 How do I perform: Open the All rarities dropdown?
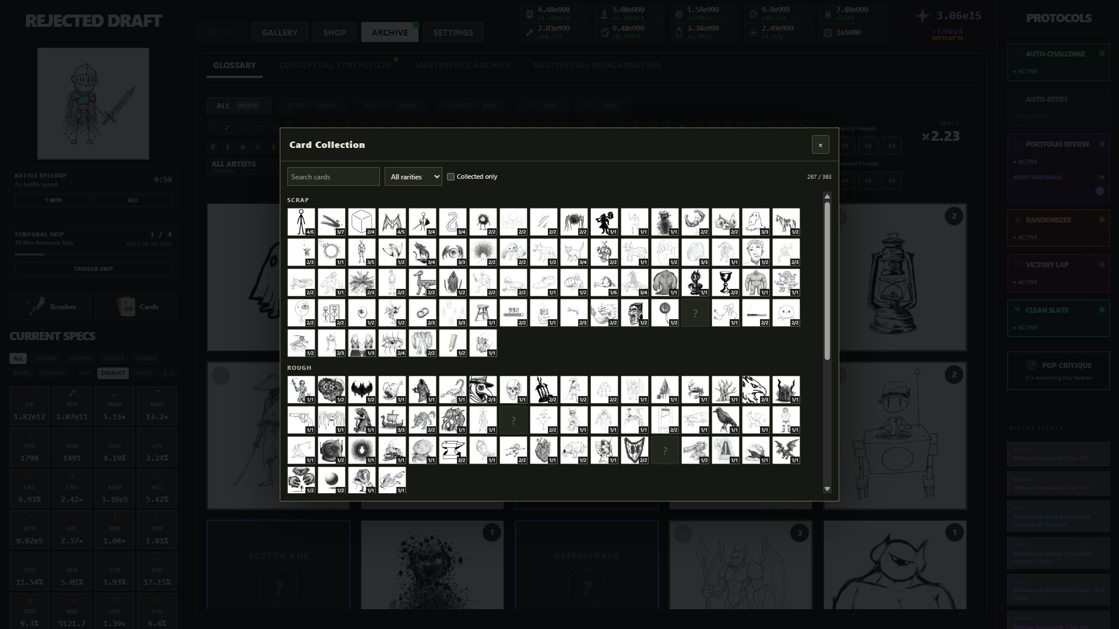[413, 176]
